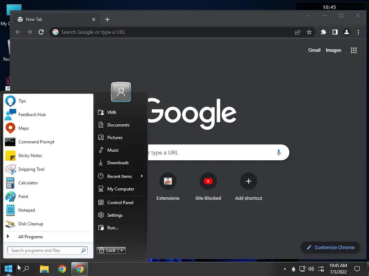Open My Computer

coord(120,189)
